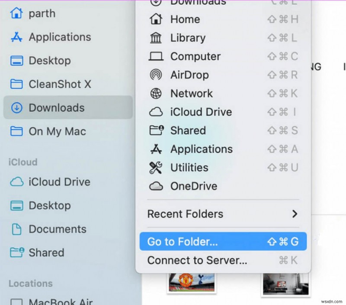346x305 pixels.
Task: Click the iCloud section header in sidebar
Action: (23, 162)
